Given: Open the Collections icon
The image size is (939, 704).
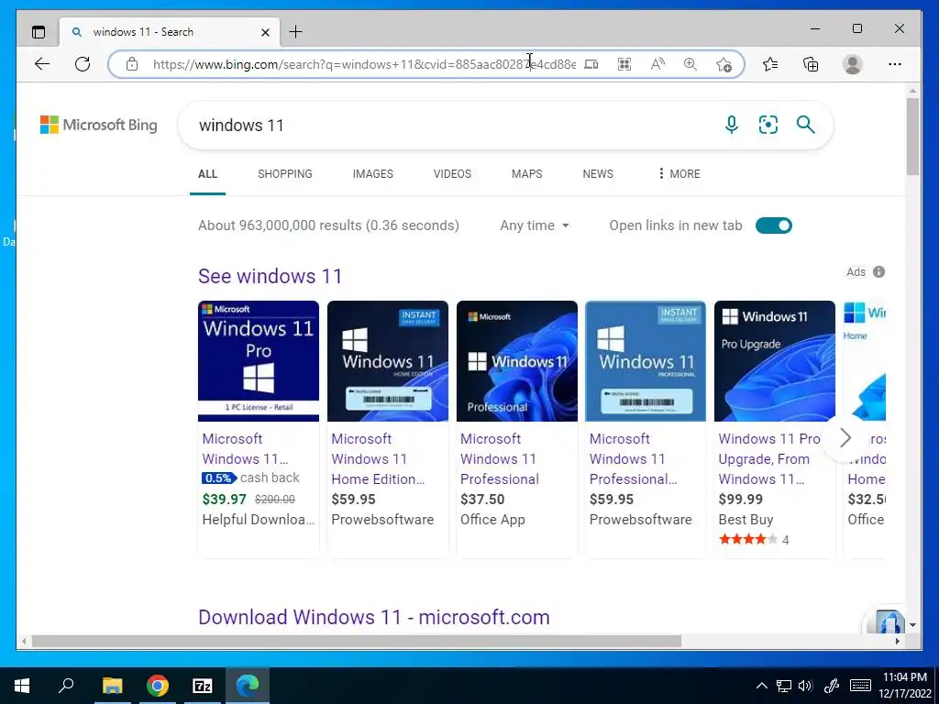Looking at the screenshot, I should (811, 64).
